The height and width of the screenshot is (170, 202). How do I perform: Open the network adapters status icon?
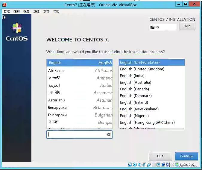[x=144, y=164]
